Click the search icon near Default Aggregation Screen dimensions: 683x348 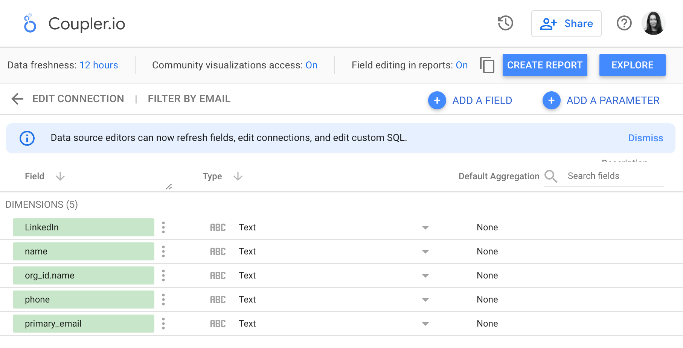pos(551,176)
